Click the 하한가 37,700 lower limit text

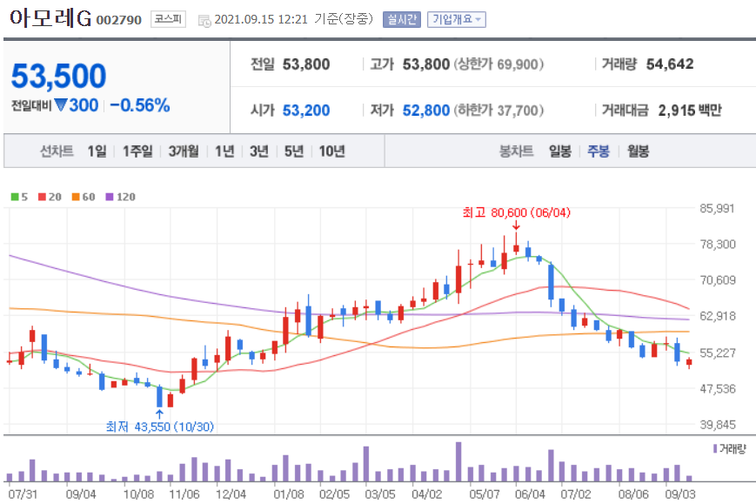tap(498, 111)
